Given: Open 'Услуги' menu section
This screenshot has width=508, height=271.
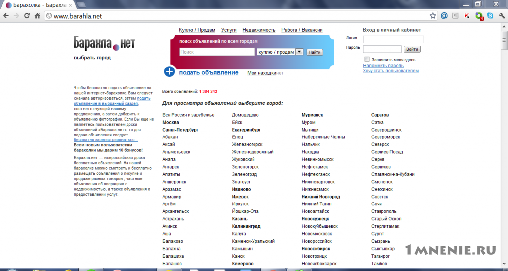Looking at the screenshot, I should 229,30.
